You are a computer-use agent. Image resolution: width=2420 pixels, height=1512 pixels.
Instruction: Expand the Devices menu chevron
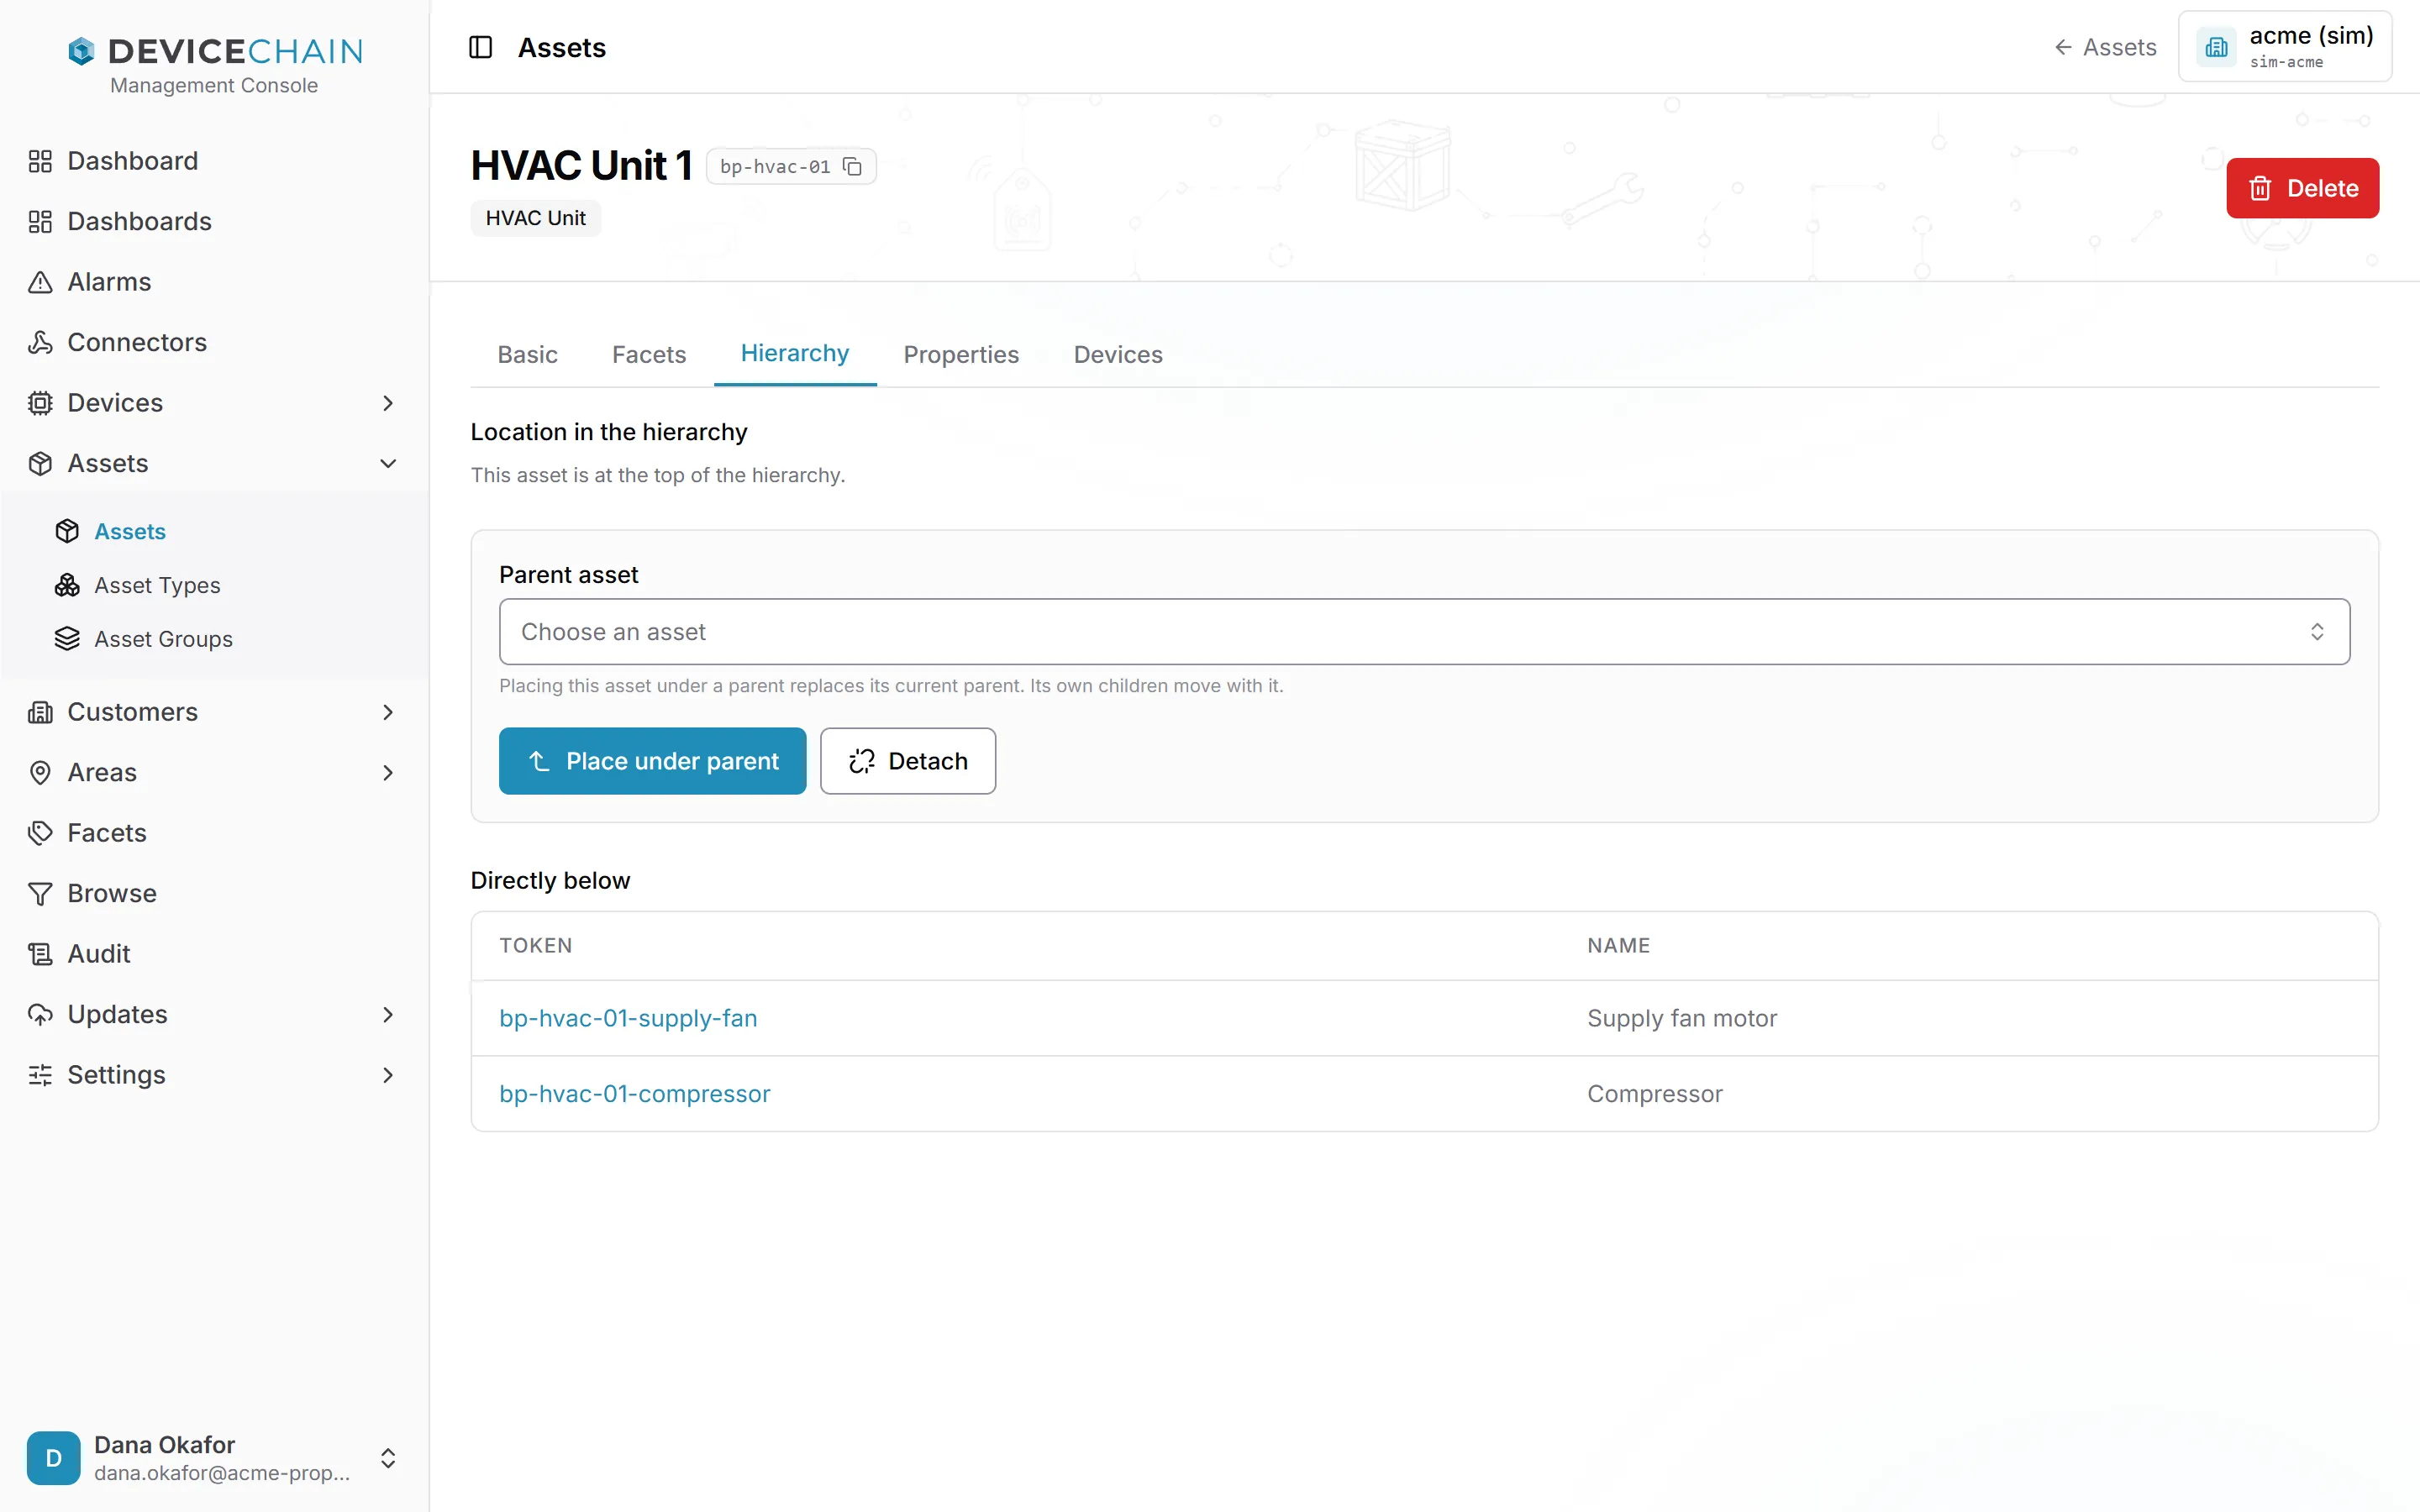tap(388, 403)
